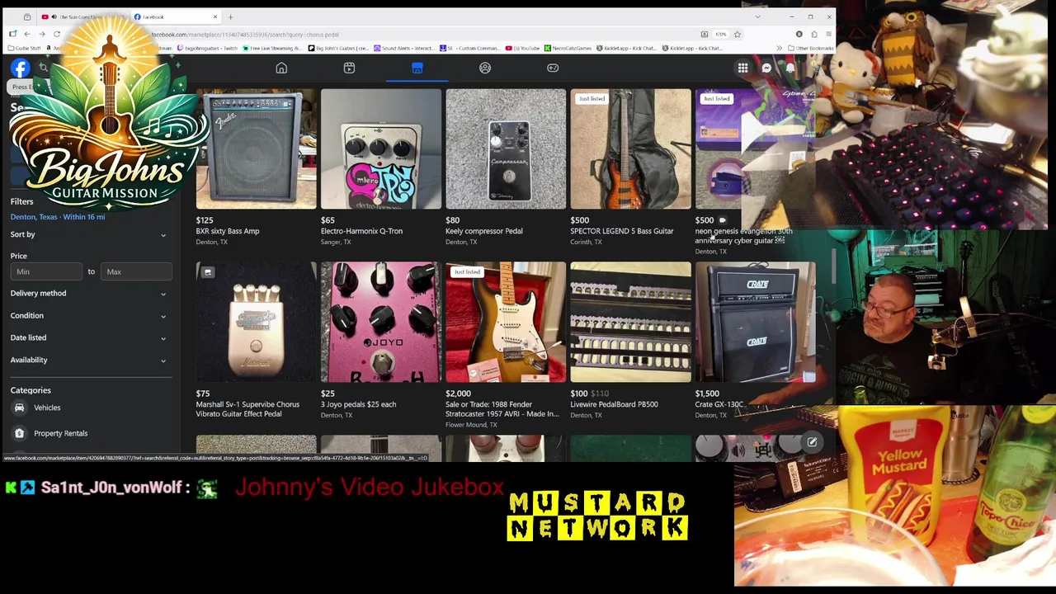Open Crate GX-130C listing title

tap(719, 404)
